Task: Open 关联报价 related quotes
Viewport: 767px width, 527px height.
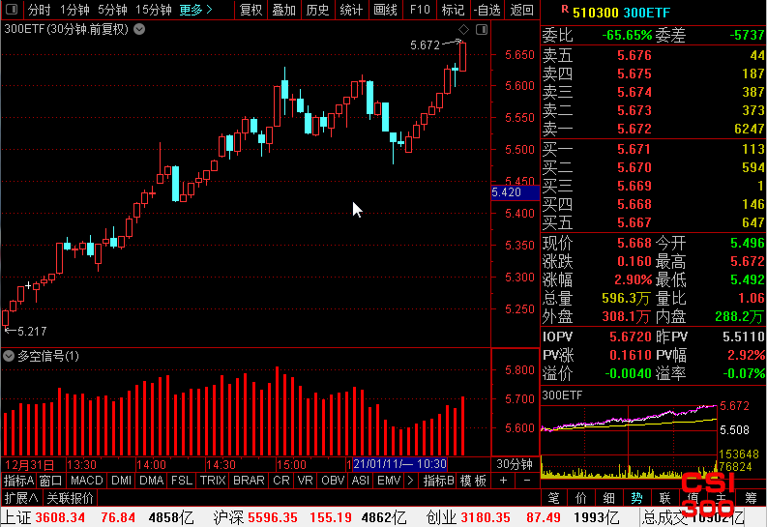Action: click(x=70, y=498)
